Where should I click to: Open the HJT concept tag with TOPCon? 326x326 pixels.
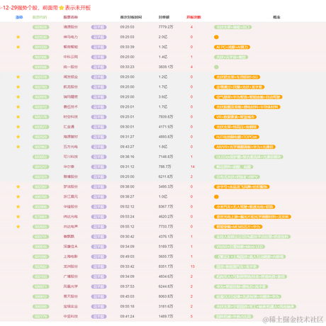point(237,137)
